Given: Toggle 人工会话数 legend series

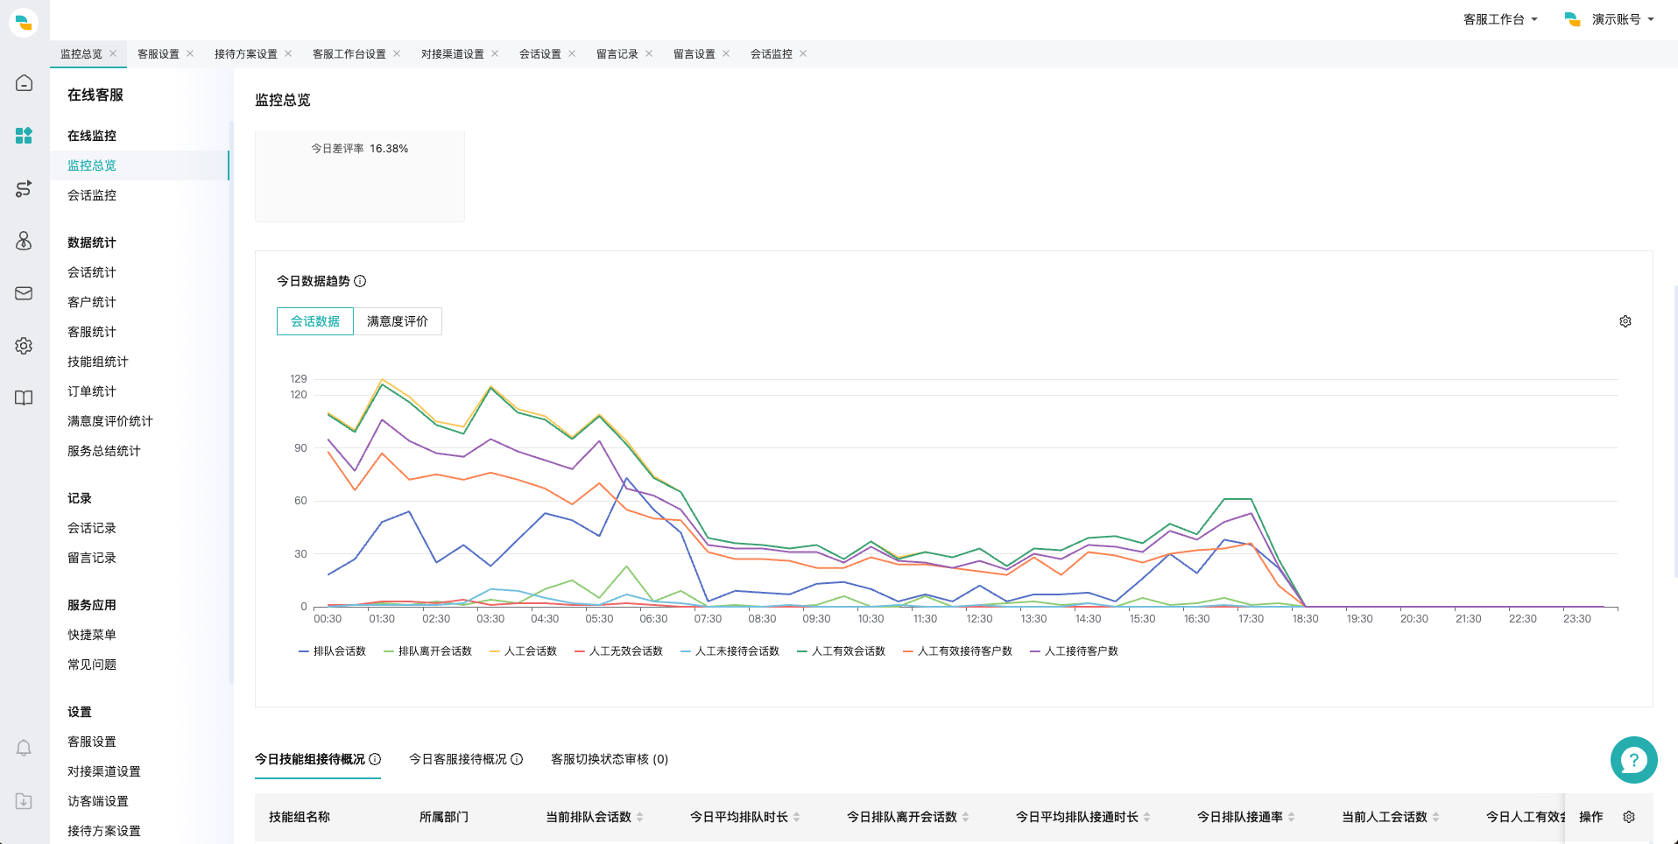Looking at the screenshot, I should 523,651.
